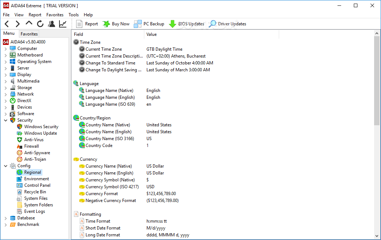Open the Tools menu
Image resolution: width=381 pixels, height=240 pixels.
click(74, 15)
